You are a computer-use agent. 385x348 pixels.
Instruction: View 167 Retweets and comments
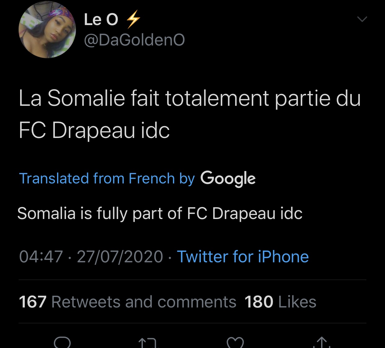(x=127, y=302)
